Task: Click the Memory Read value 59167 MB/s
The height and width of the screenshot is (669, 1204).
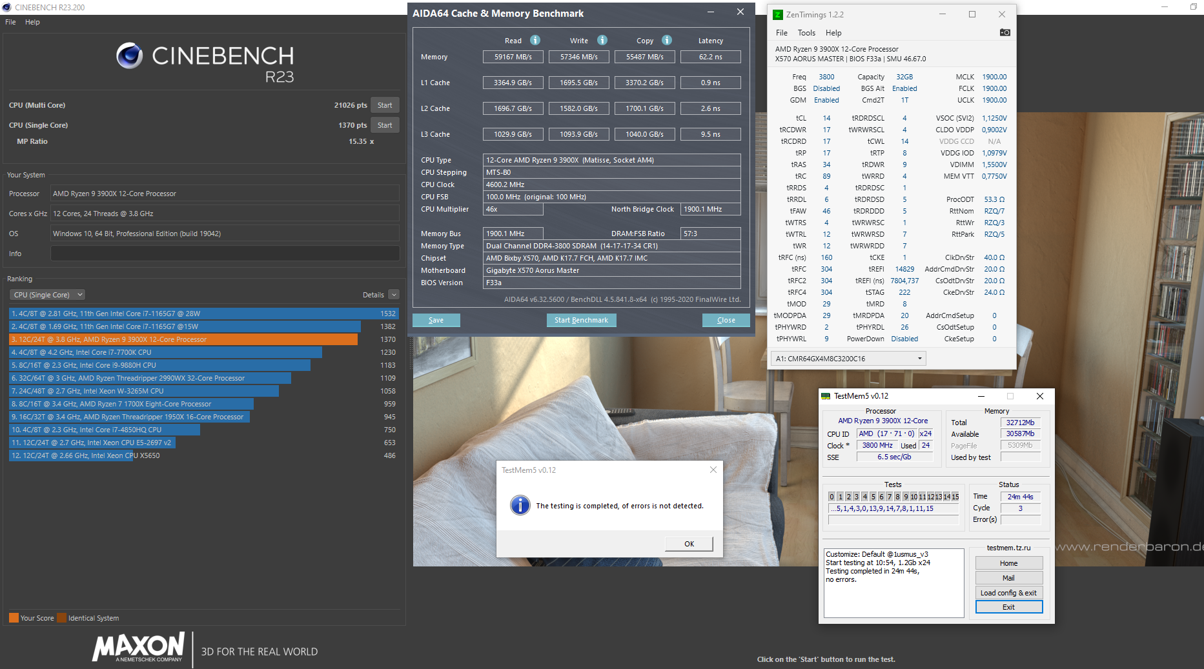Action: point(513,57)
